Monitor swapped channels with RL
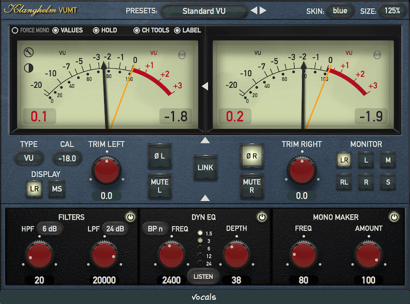 [x=344, y=182]
